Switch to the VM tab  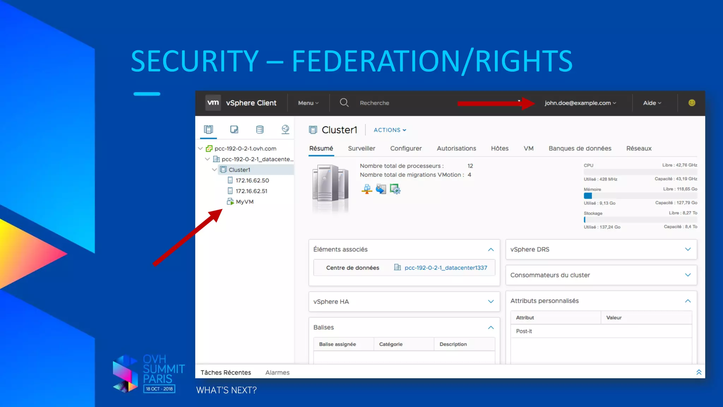[x=528, y=148]
